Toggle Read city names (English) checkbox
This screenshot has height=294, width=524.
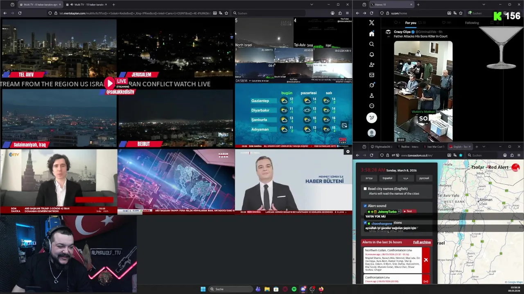tap(365, 189)
